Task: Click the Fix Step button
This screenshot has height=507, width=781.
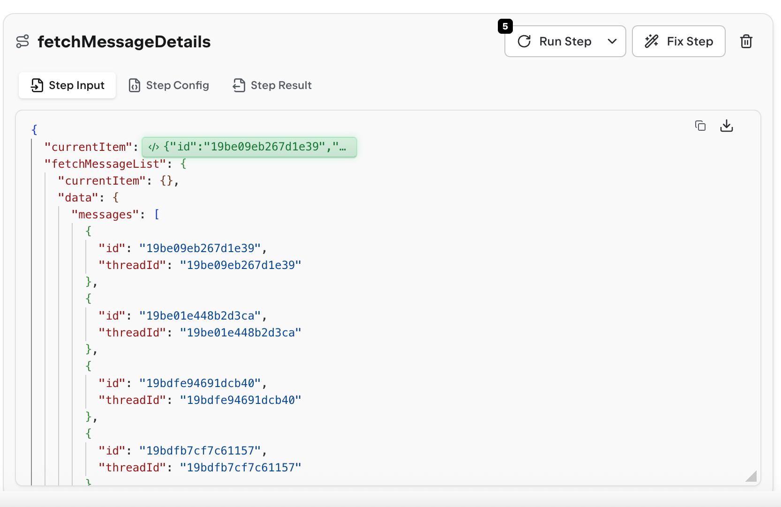Action: (x=678, y=41)
